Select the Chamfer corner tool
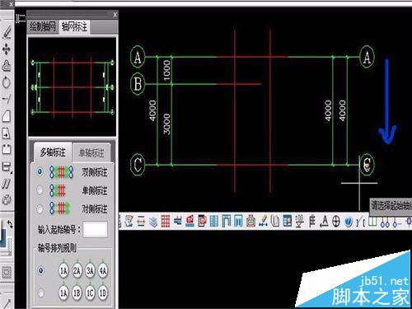 tap(7, 116)
